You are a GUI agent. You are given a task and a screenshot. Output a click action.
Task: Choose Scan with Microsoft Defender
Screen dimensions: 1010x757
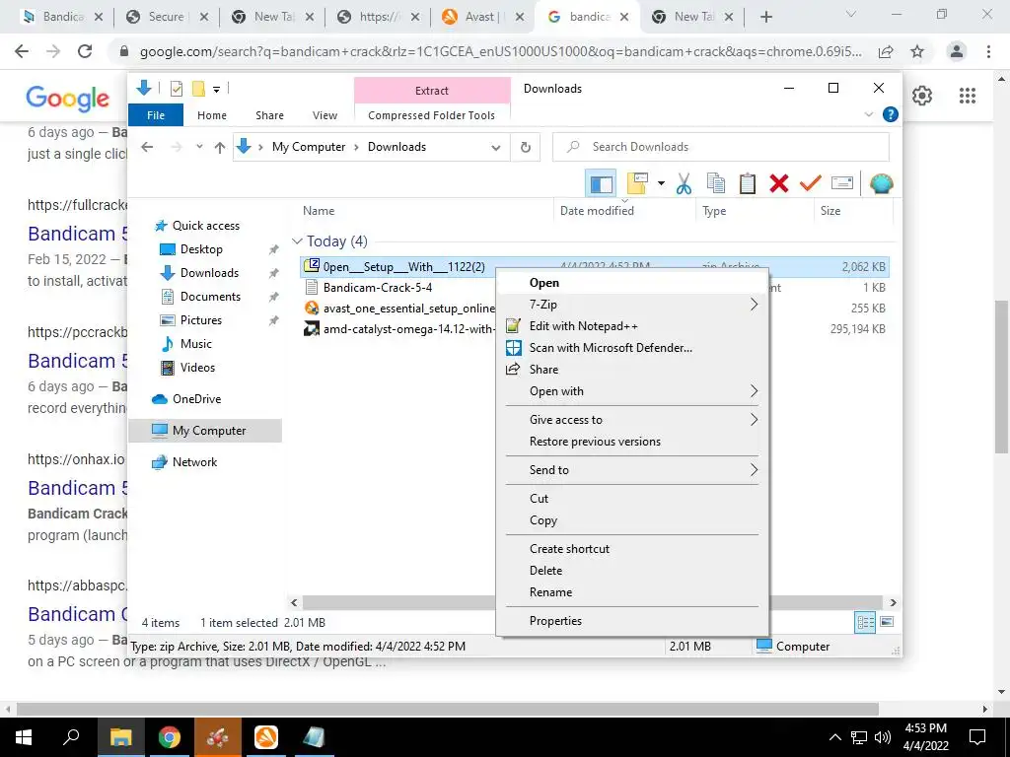click(x=632, y=348)
